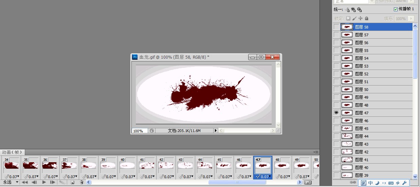Click the IME punctuation icon
Viewport: 420px width, 187px height.
(384, 183)
